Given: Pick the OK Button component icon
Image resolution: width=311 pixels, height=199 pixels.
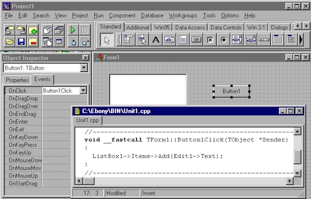Looking at the screenshot, I should [196, 40].
